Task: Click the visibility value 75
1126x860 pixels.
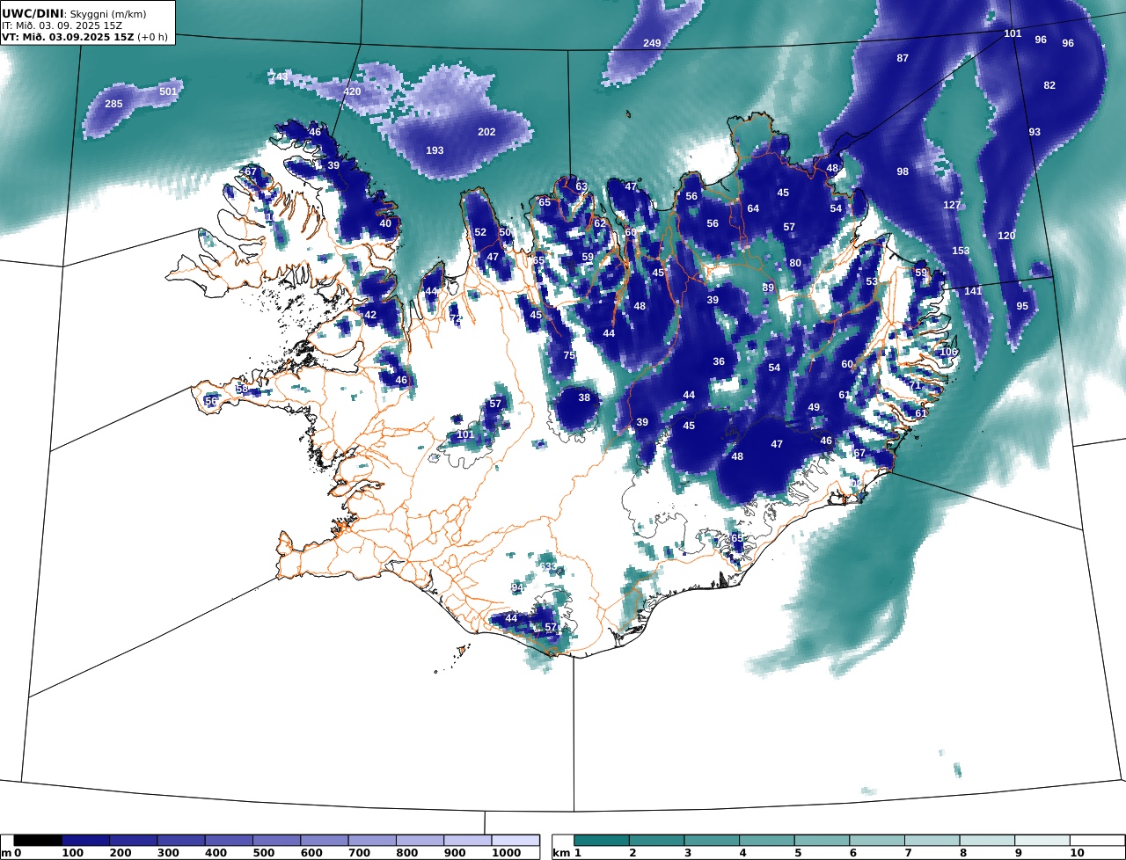Action: pos(569,355)
